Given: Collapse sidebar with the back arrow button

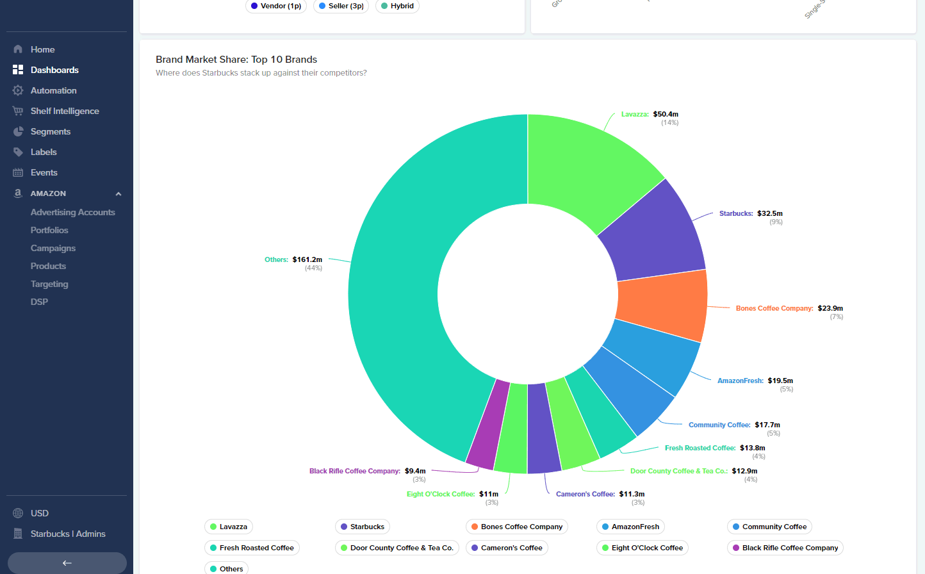Looking at the screenshot, I should pos(67,563).
